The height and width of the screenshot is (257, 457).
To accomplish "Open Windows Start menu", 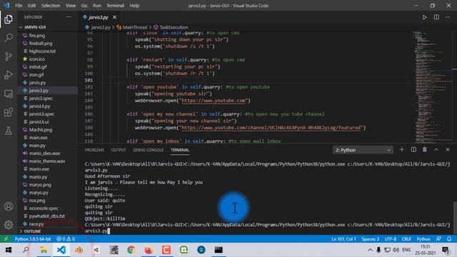I will coord(8,250).
